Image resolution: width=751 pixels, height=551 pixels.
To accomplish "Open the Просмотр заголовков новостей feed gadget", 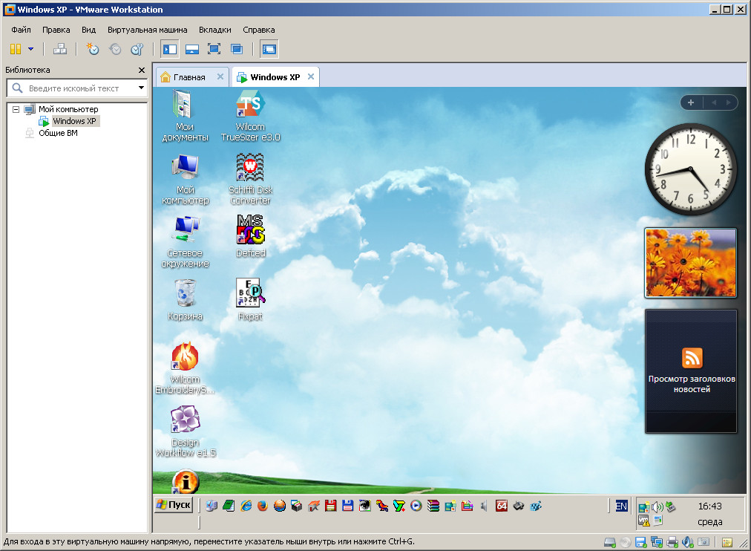I will (691, 371).
